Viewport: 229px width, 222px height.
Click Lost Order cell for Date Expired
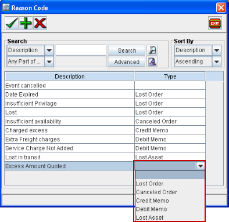pyautogui.click(x=170, y=94)
